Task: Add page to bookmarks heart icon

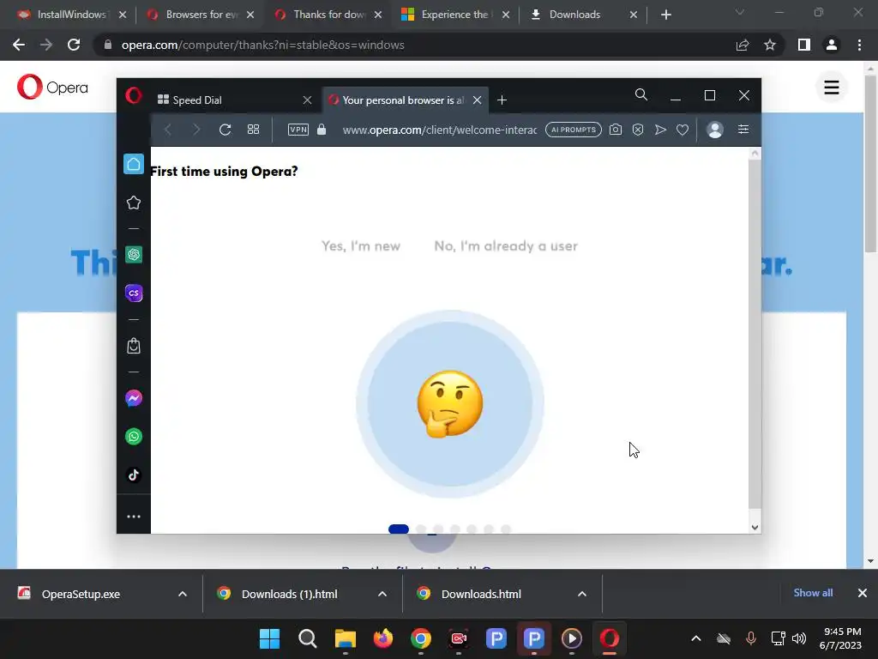Action: click(x=682, y=130)
